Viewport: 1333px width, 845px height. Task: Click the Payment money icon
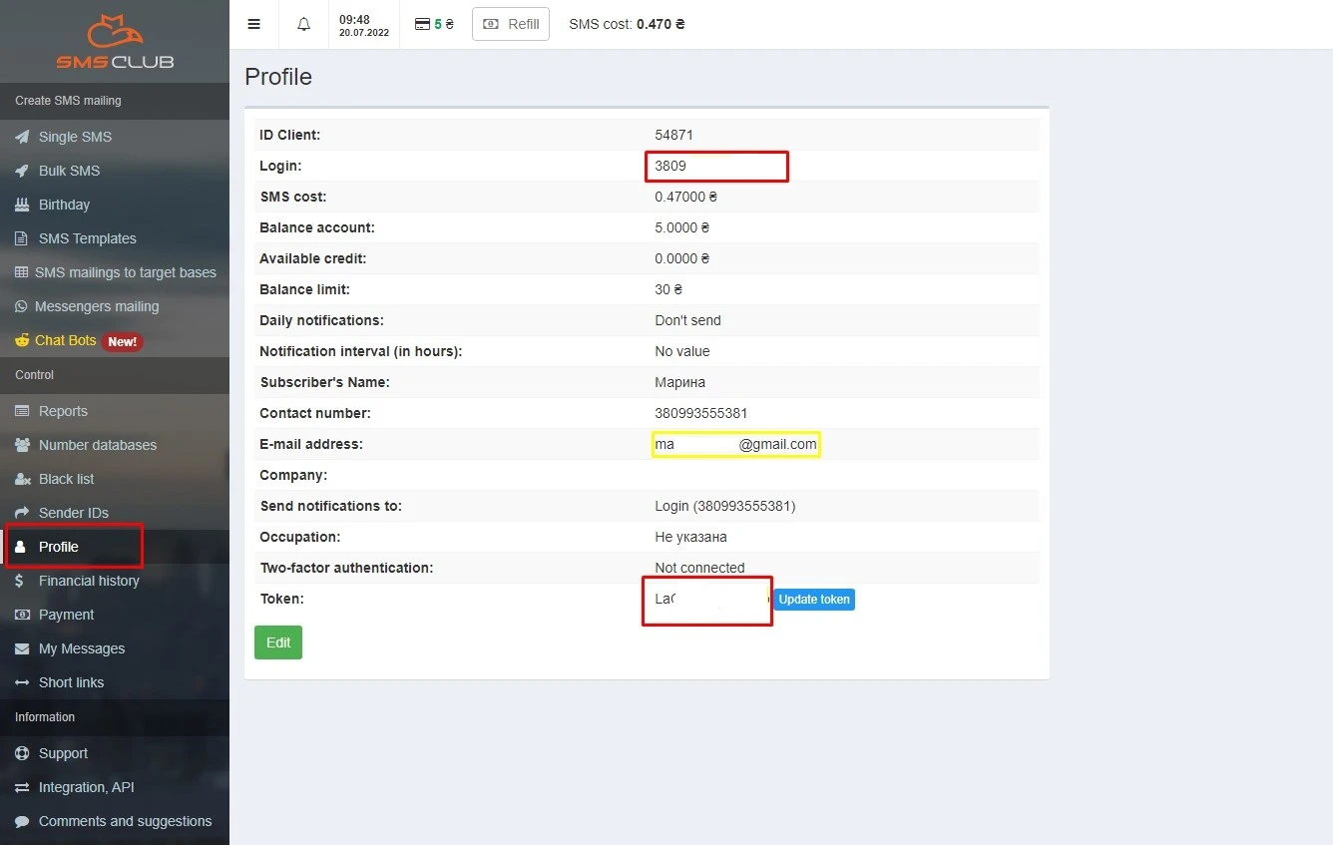tap(21, 615)
